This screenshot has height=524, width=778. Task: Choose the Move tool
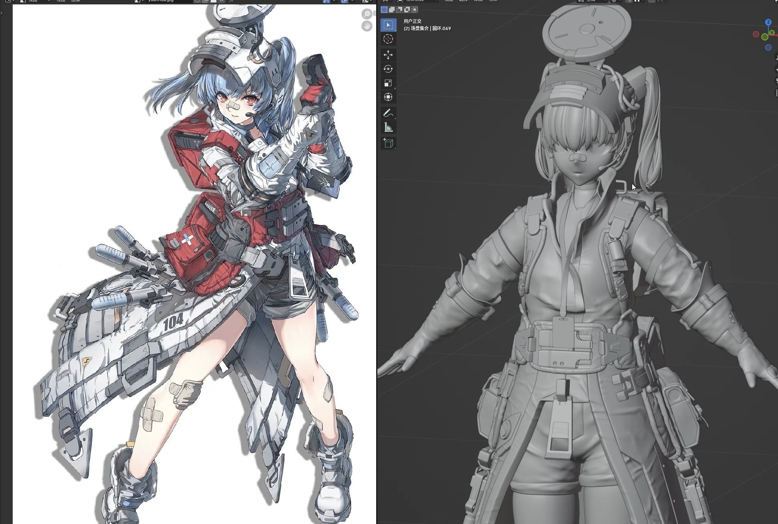[388, 55]
